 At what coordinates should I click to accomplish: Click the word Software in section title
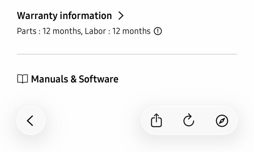click(x=98, y=79)
